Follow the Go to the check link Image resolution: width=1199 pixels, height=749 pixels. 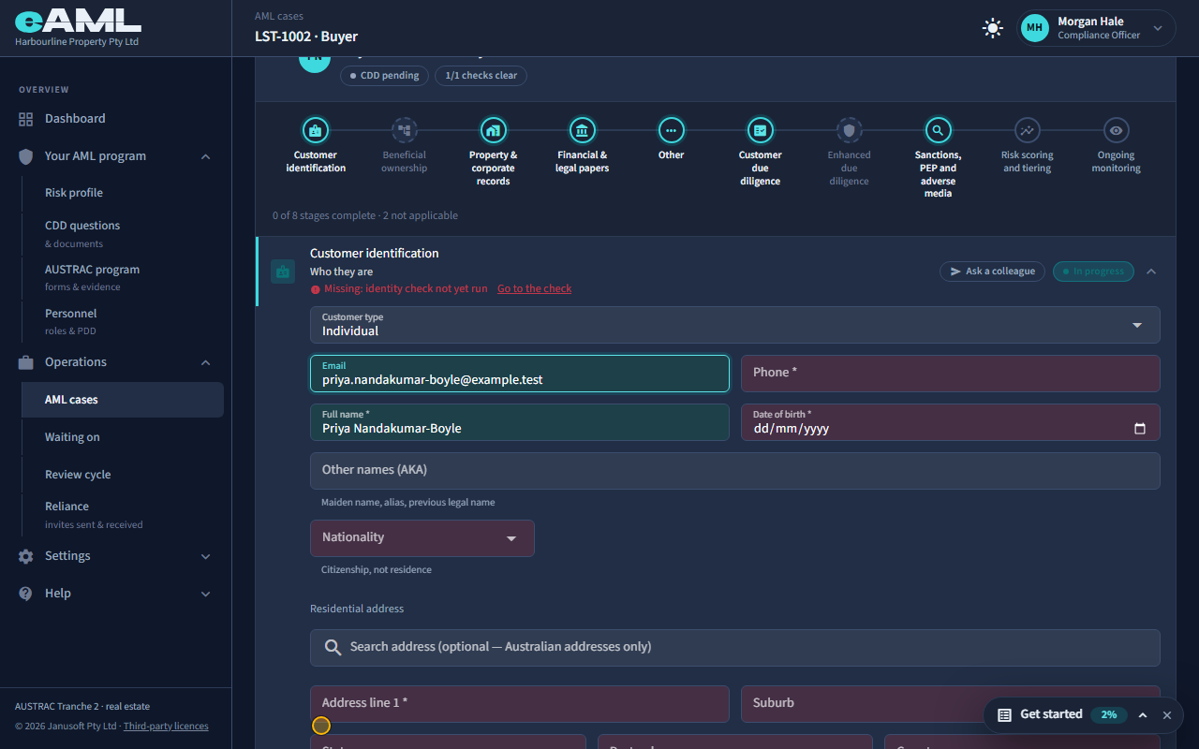pyautogui.click(x=534, y=288)
